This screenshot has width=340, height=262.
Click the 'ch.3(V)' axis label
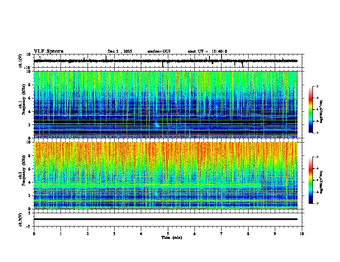(x=21, y=220)
